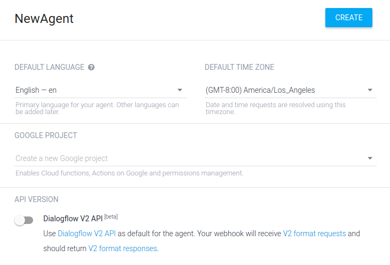Screen dimensions: 390x265
Task: Click the help icon beside Default Language
Action: point(91,67)
